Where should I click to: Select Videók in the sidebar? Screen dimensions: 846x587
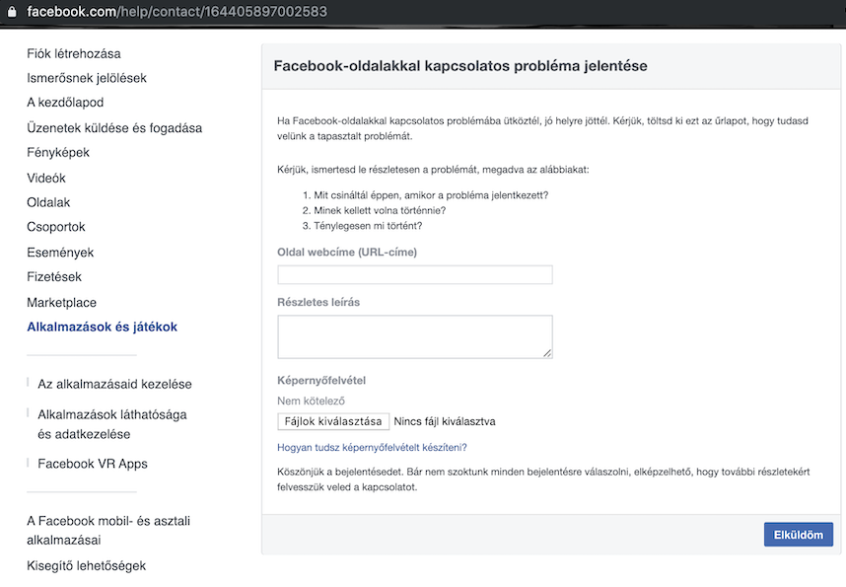tap(46, 179)
